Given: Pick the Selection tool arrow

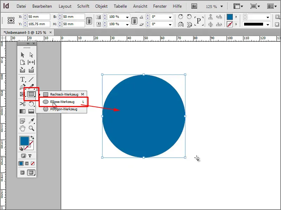Looking at the screenshot, I should point(22,54).
